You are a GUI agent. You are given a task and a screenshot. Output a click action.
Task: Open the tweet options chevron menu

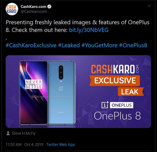point(149,6)
